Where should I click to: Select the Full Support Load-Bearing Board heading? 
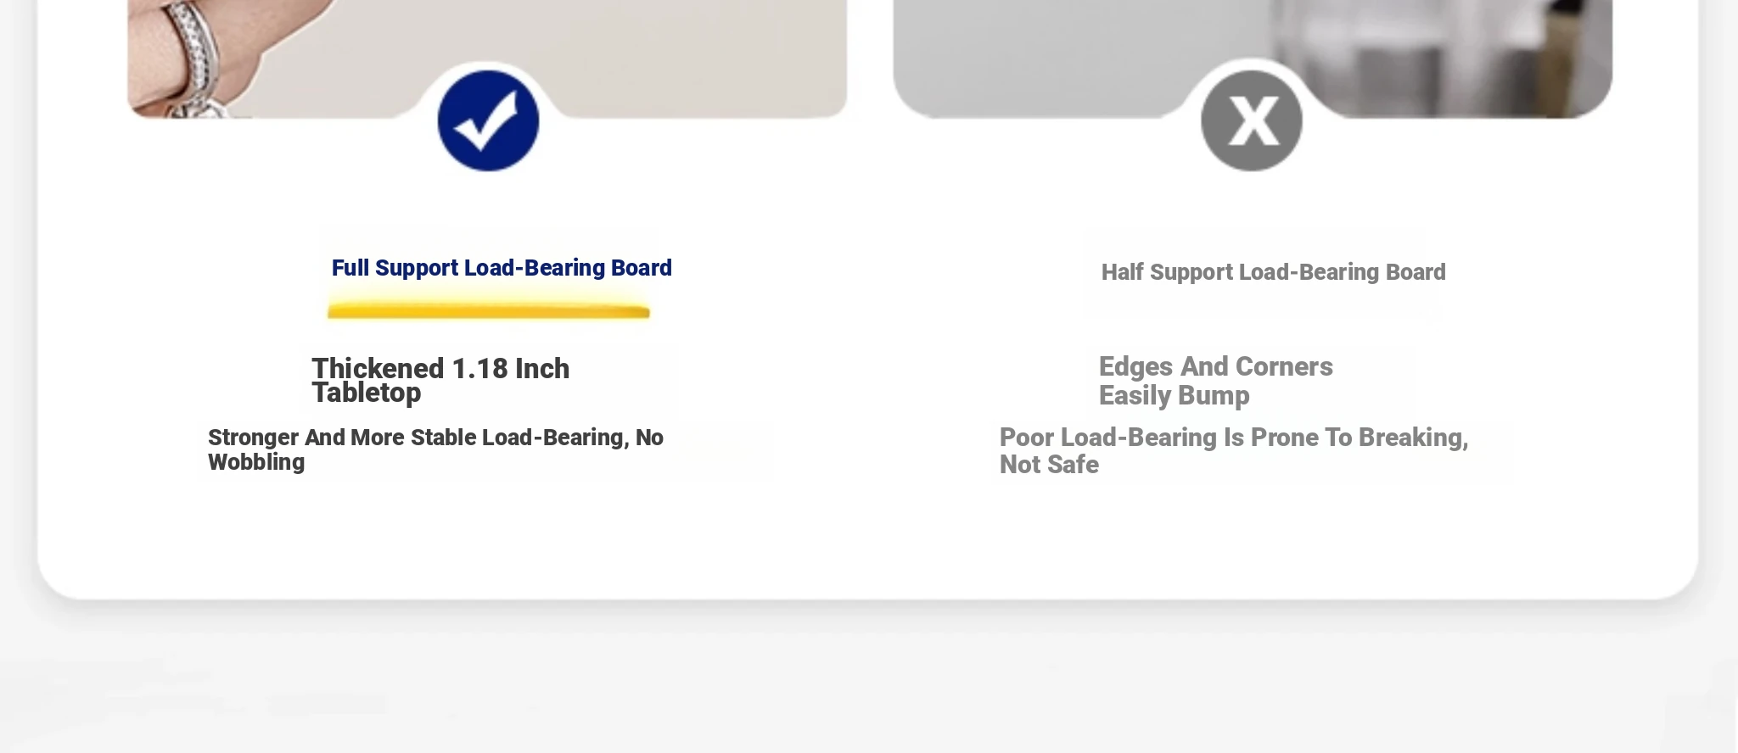pos(502,268)
